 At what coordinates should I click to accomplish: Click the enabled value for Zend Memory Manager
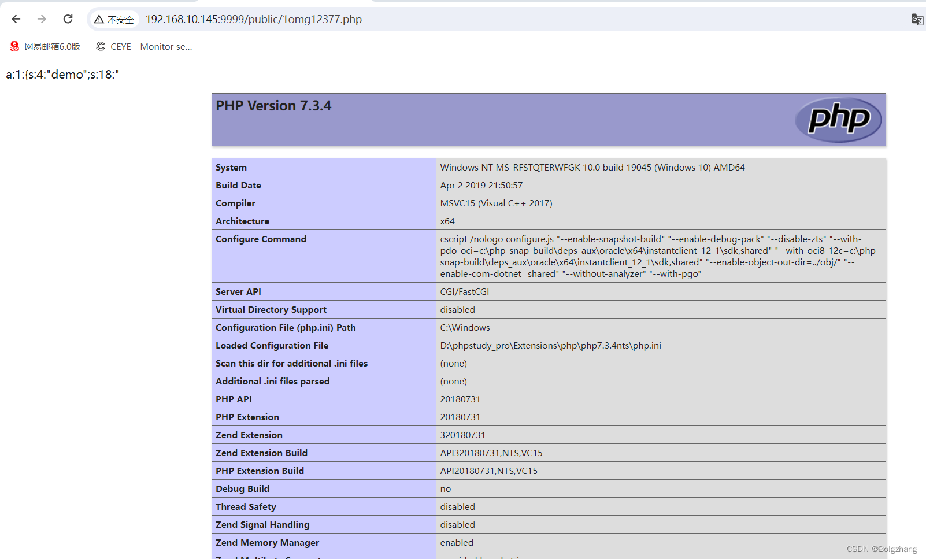point(457,543)
